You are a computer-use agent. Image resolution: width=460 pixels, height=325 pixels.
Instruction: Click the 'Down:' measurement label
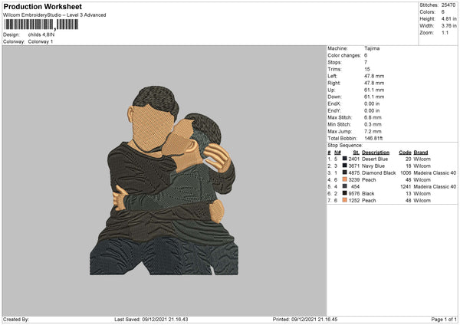pos(334,97)
